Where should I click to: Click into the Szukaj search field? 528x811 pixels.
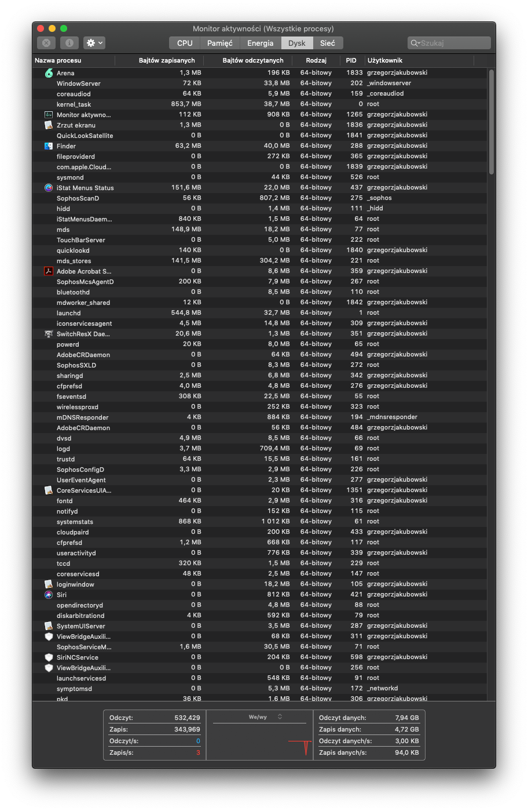coord(454,43)
